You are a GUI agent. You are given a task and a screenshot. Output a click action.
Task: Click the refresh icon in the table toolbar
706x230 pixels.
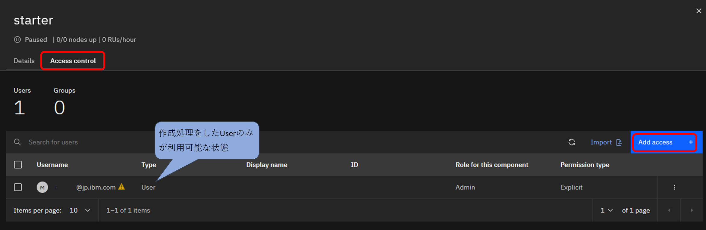pos(572,142)
